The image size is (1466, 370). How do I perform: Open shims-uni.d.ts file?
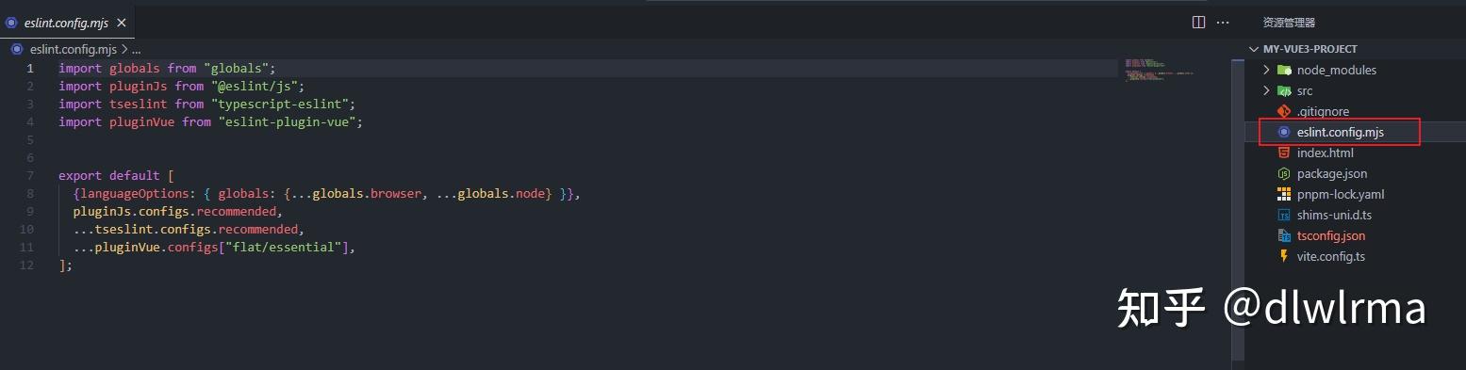point(1332,215)
